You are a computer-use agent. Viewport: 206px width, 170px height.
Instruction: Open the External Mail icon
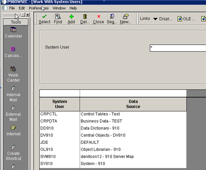click(x=13, y=108)
